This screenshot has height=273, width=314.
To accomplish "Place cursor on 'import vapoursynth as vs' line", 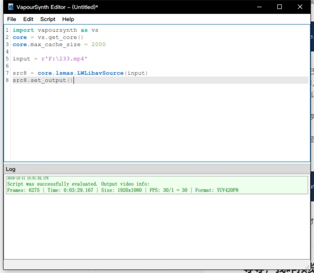I will (55, 30).
